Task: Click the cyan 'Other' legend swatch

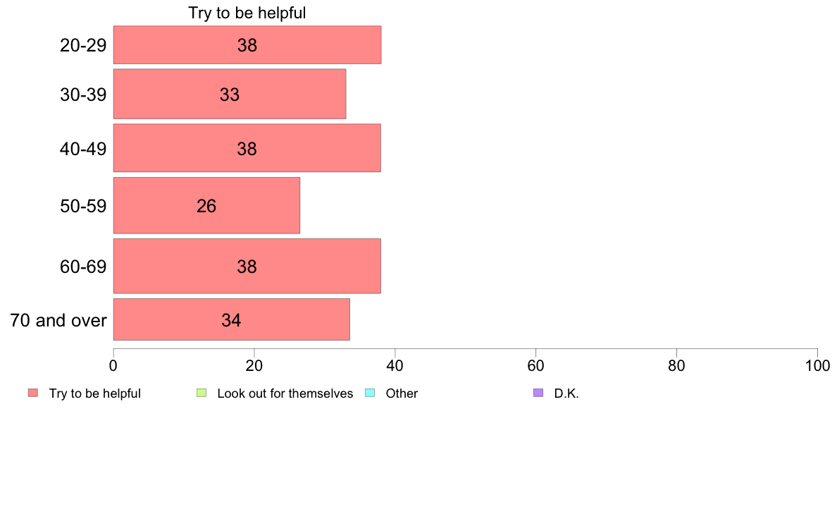Action: tap(370, 393)
